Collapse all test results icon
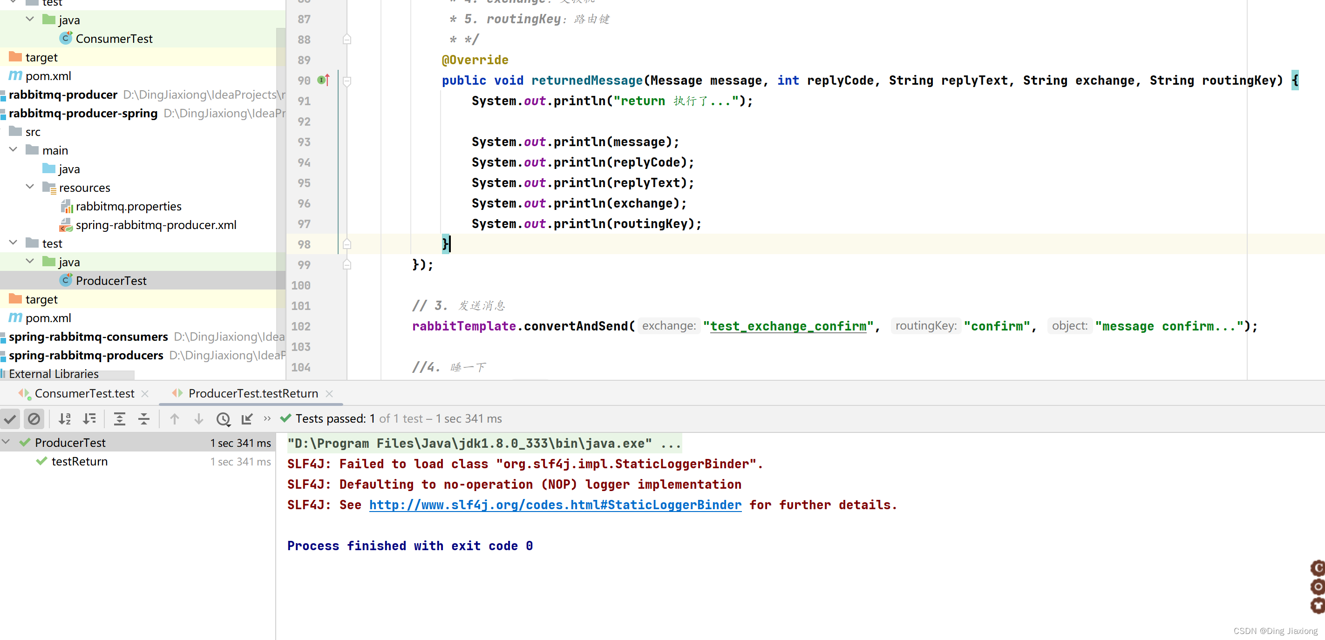 (144, 419)
